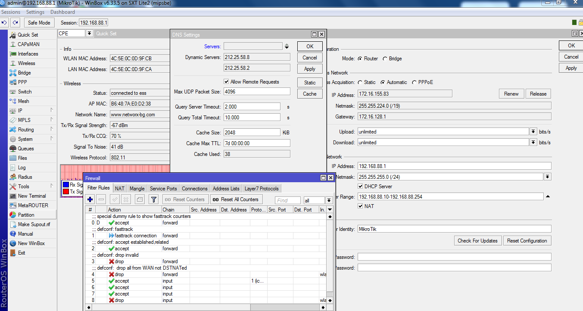
Task: Uncheck Allow Remote Requests checkbox
Action: click(x=226, y=82)
